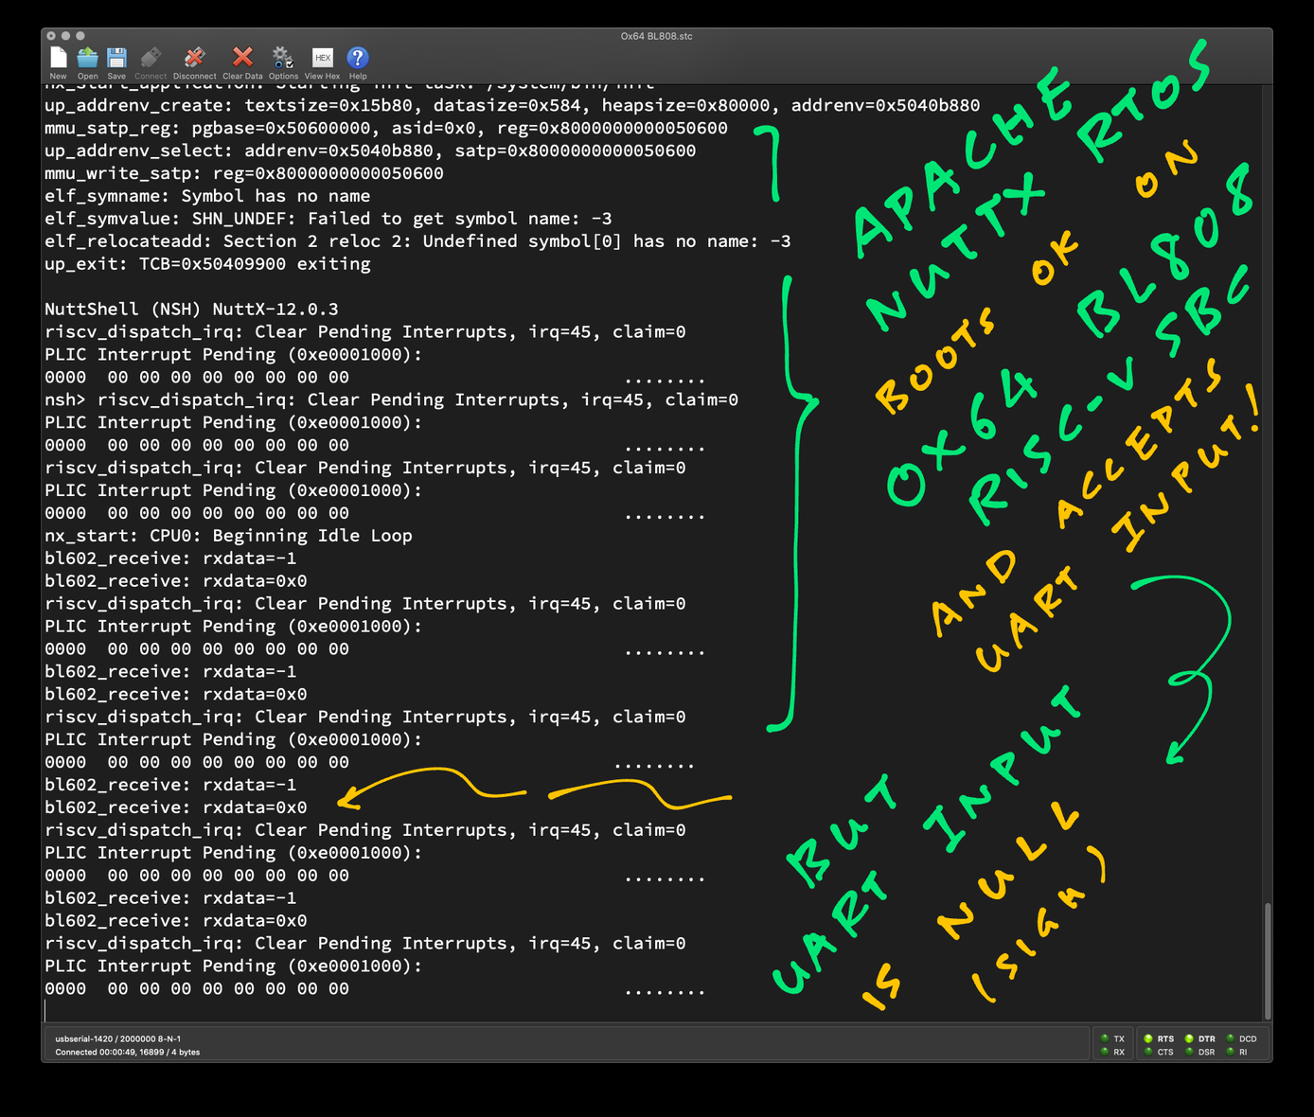
Task: Clear Data from the terminal output
Action: (x=242, y=59)
